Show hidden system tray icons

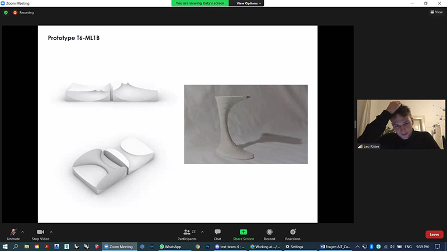point(357,247)
